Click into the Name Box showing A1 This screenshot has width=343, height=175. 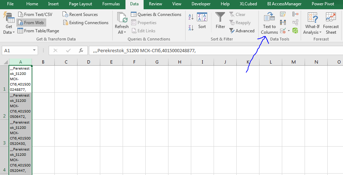[17, 50]
